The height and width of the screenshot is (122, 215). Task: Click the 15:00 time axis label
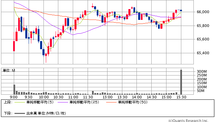166,97
